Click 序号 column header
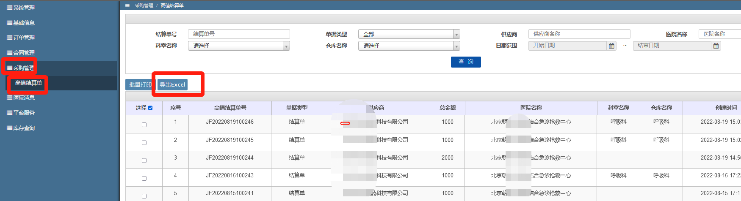The image size is (741, 201). (176, 108)
